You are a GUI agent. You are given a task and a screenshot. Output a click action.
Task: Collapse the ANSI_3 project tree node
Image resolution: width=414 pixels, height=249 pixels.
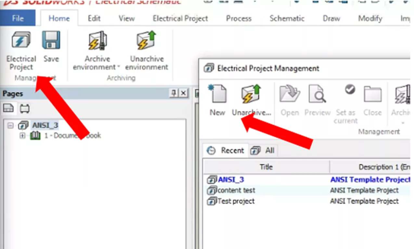tap(10, 125)
